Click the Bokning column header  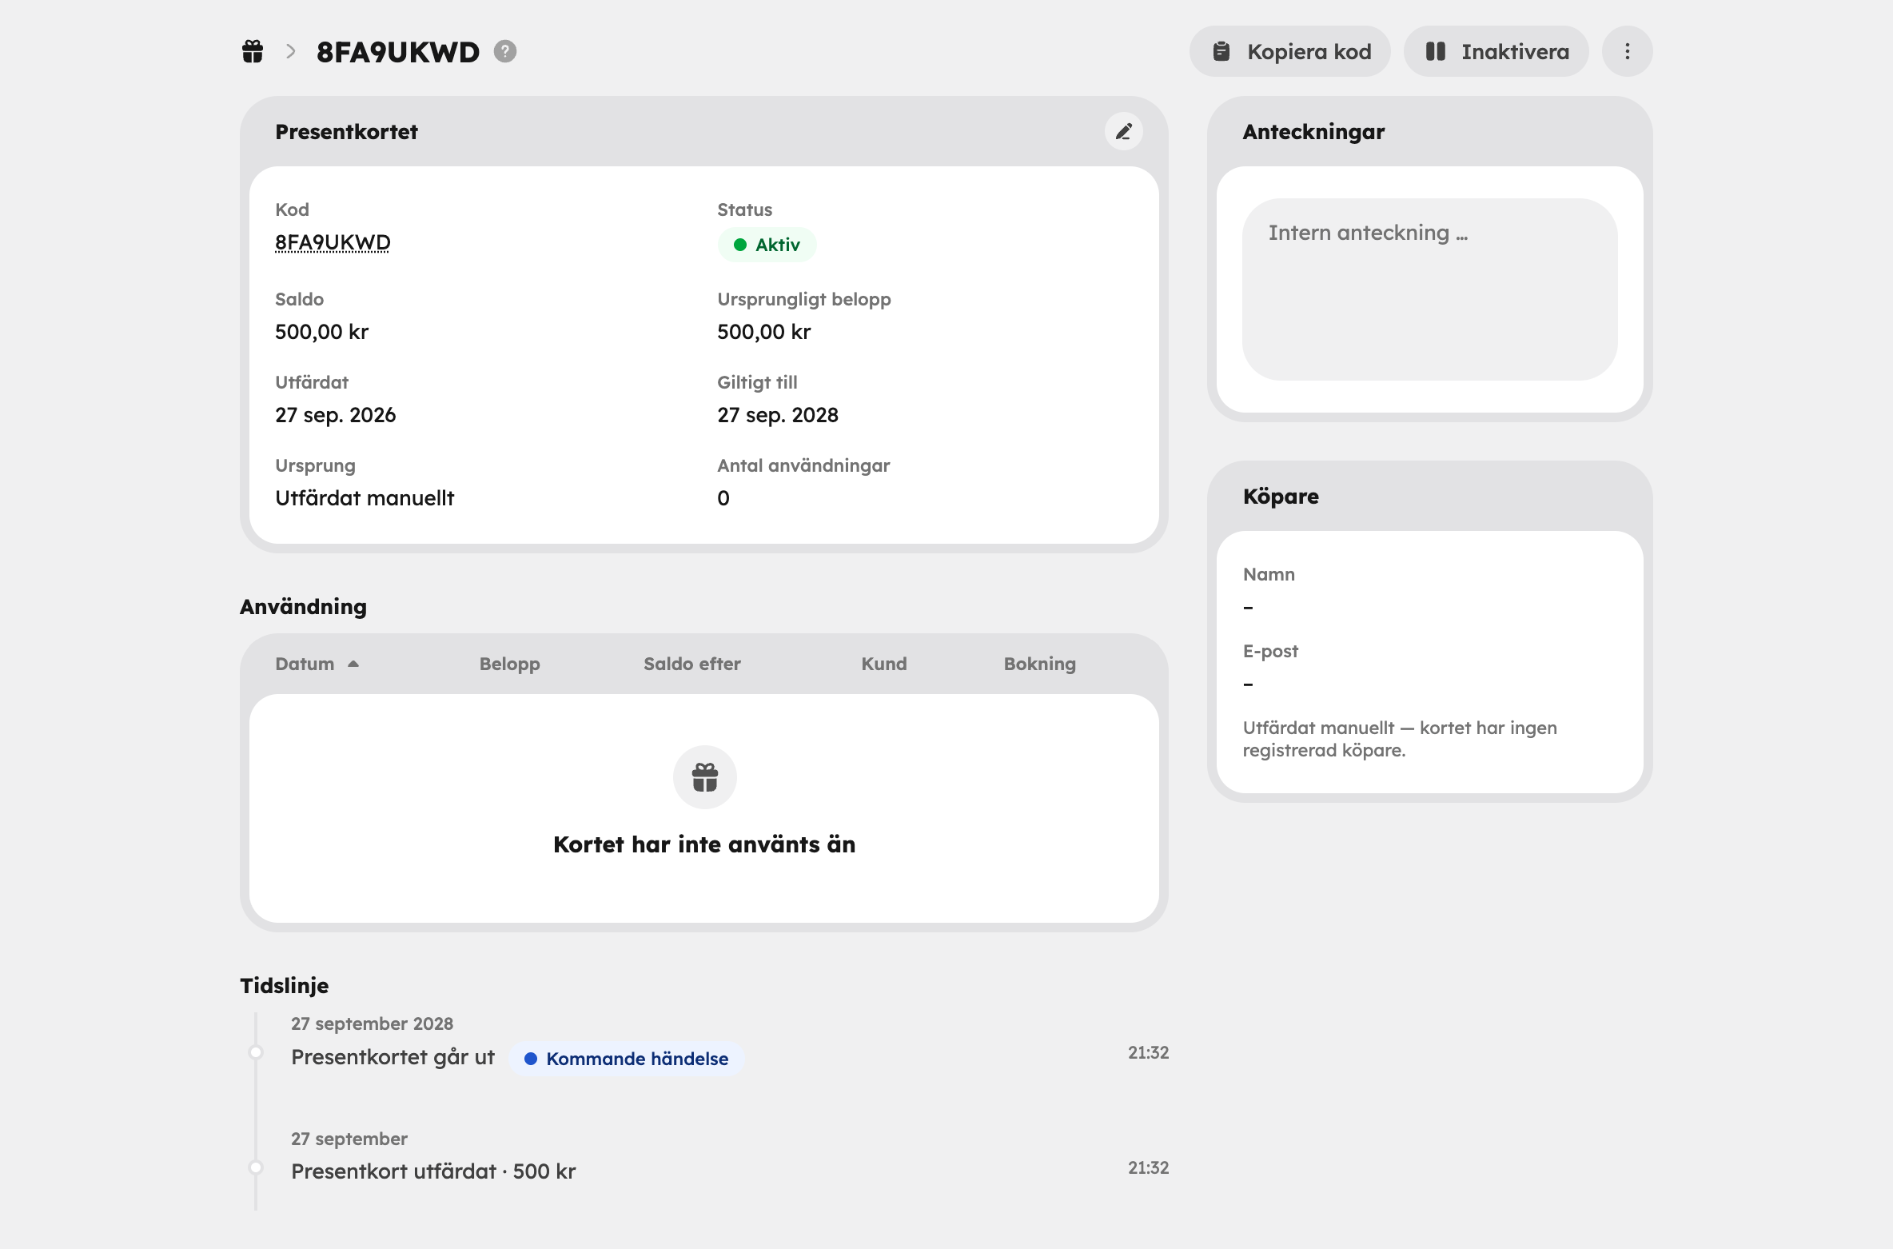(x=1040, y=664)
